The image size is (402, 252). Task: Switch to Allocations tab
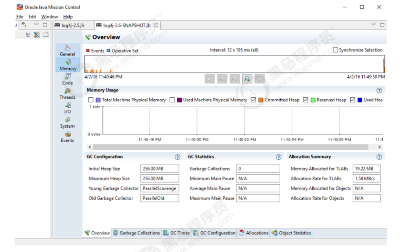tap(253, 233)
